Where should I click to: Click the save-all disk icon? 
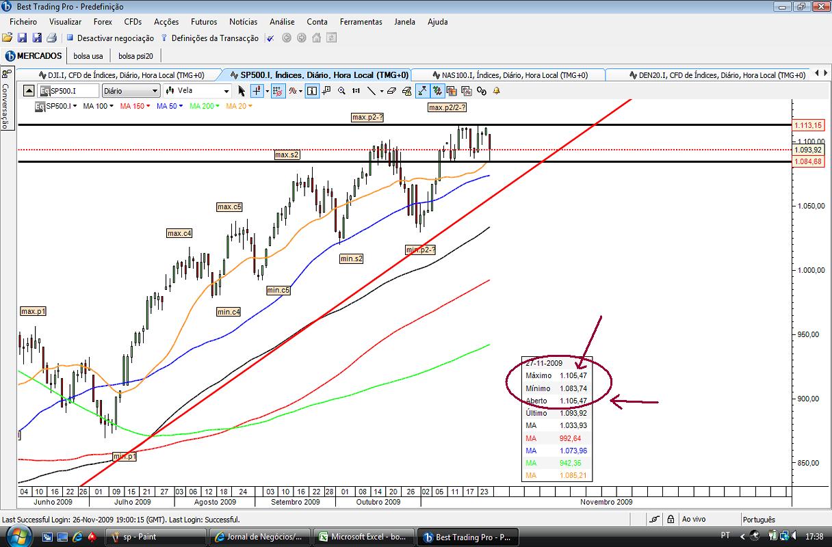coord(37,38)
